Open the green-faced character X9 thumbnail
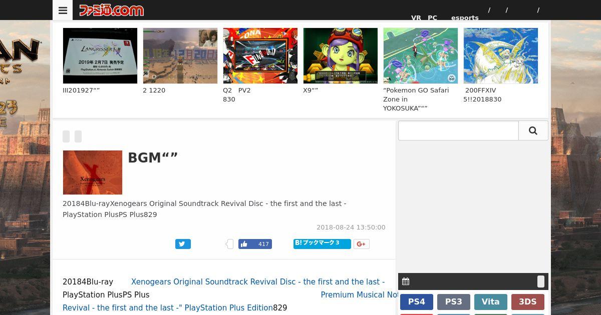 [x=341, y=55]
